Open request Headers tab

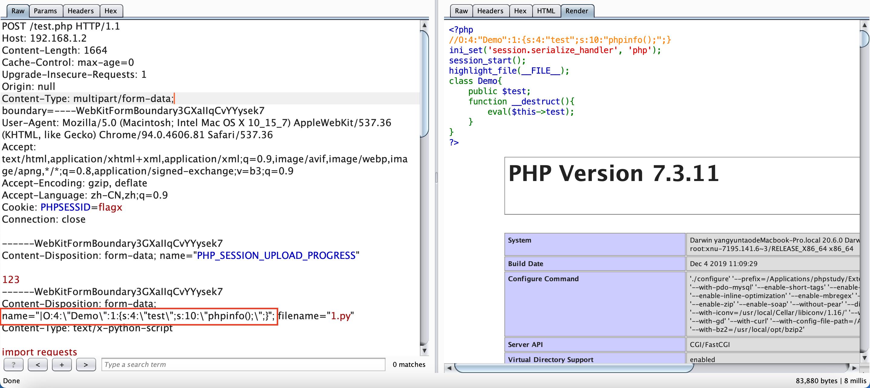pyautogui.click(x=80, y=11)
